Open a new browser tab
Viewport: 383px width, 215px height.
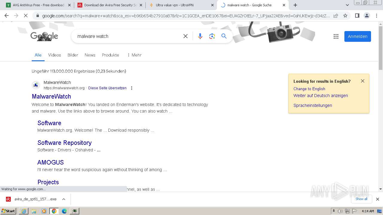coord(295,5)
